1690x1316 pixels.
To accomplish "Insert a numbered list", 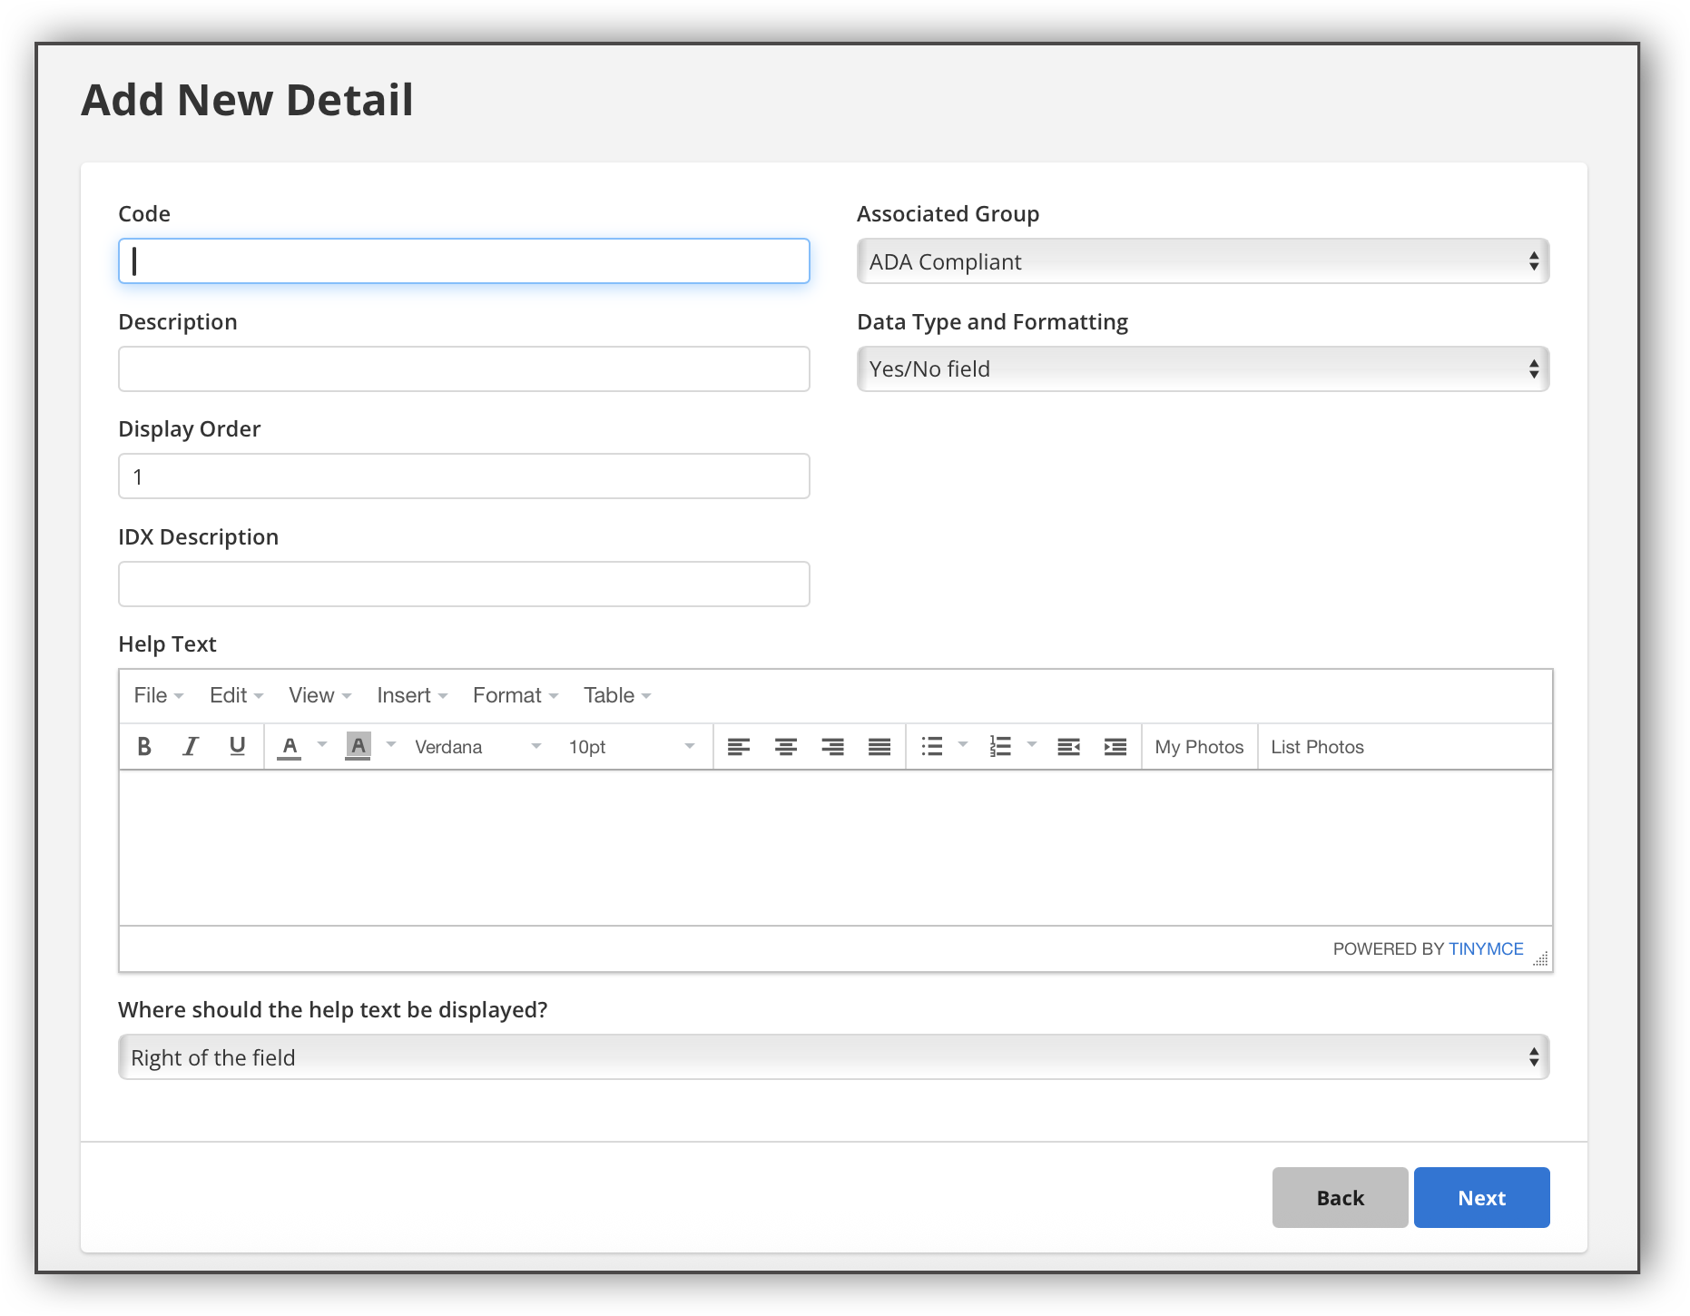I will point(1000,747).
